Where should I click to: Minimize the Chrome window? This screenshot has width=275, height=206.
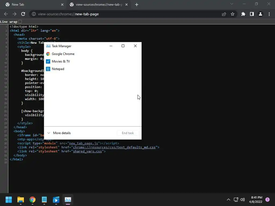pos(244,4)
